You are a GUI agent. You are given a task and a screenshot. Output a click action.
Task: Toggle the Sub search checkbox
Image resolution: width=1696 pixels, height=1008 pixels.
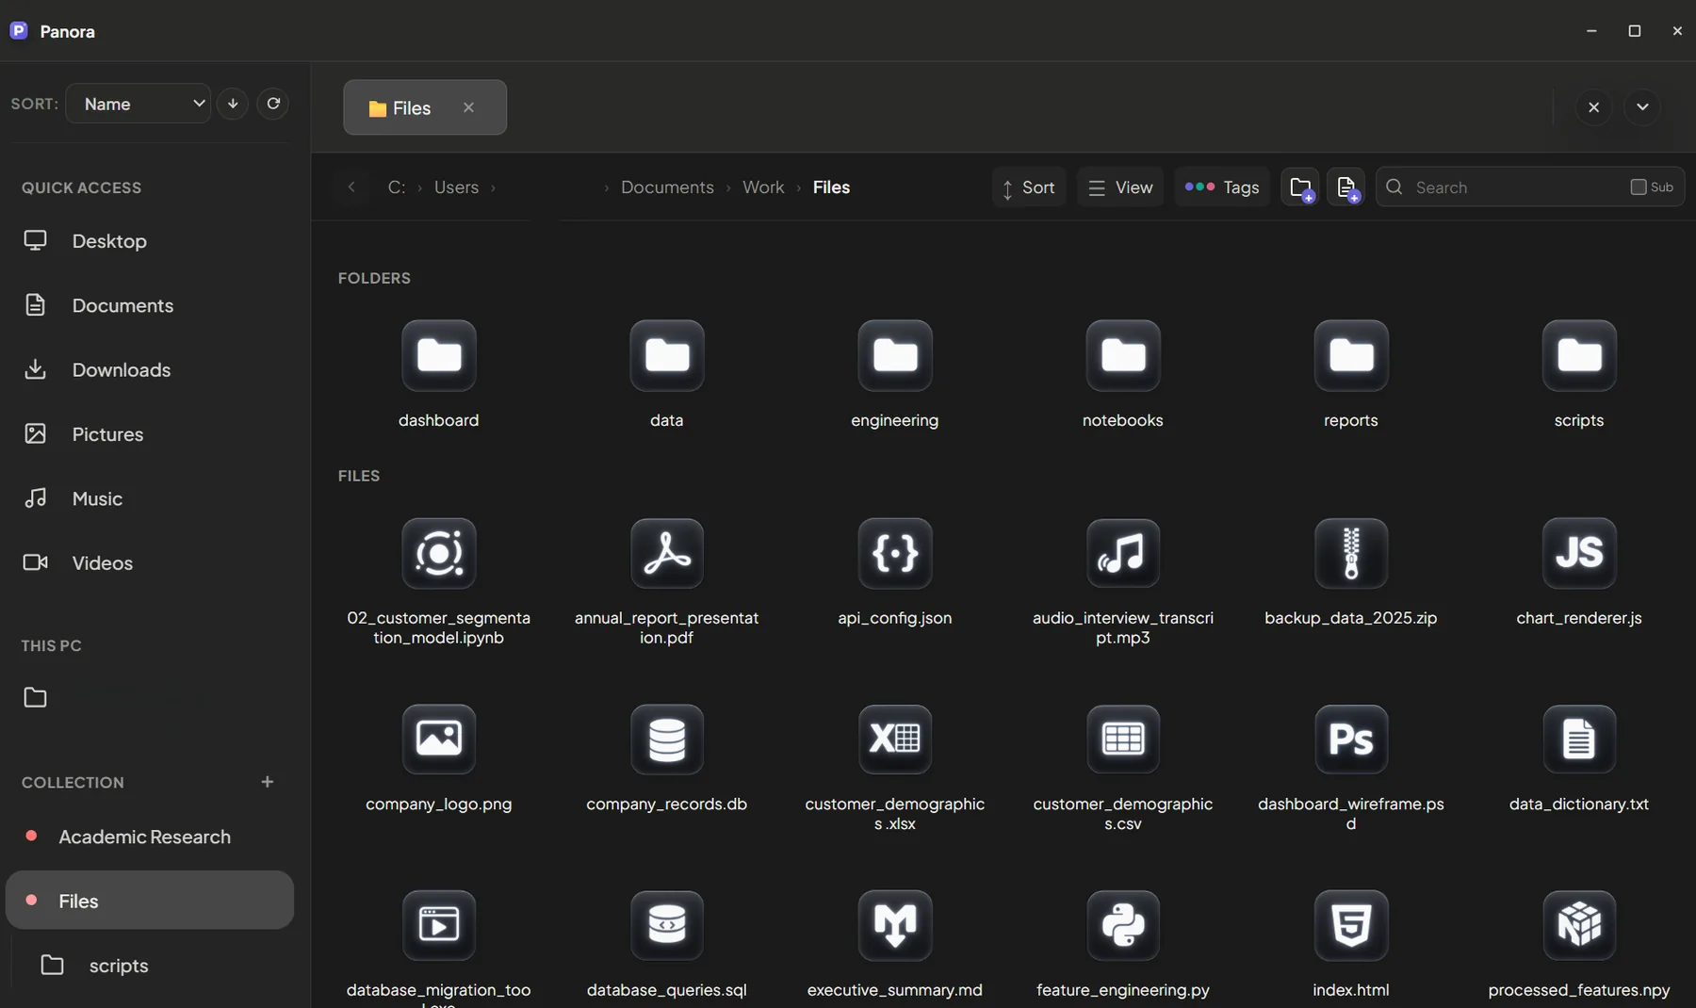(1639, 187)
